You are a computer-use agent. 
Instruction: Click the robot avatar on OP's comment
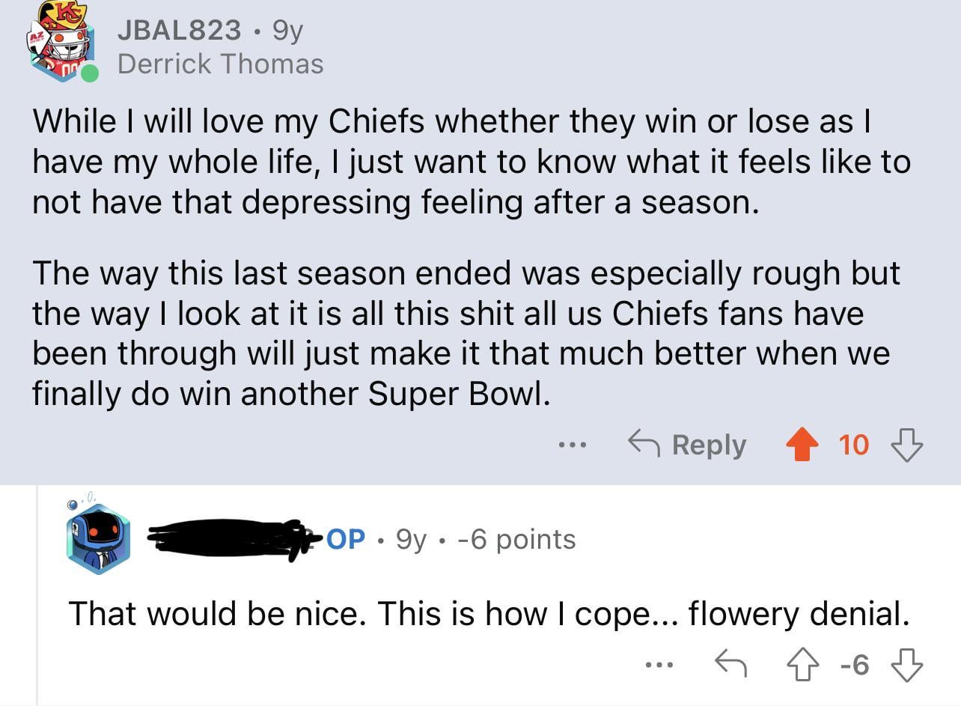tap(97, 536)
